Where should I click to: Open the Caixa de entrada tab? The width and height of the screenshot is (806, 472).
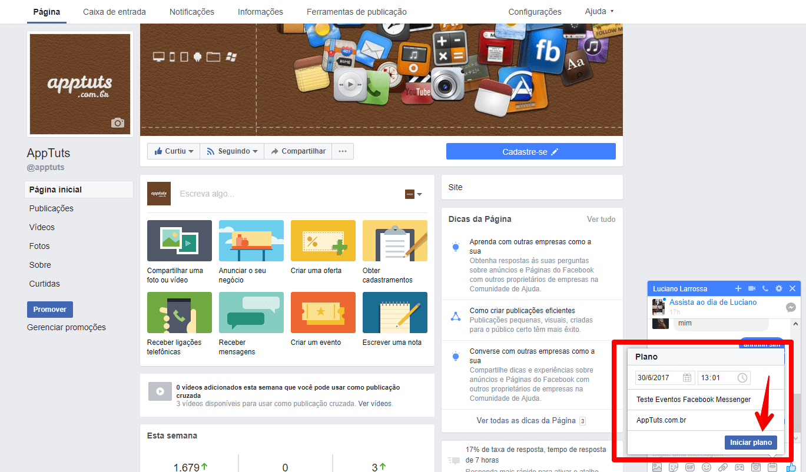114,12
